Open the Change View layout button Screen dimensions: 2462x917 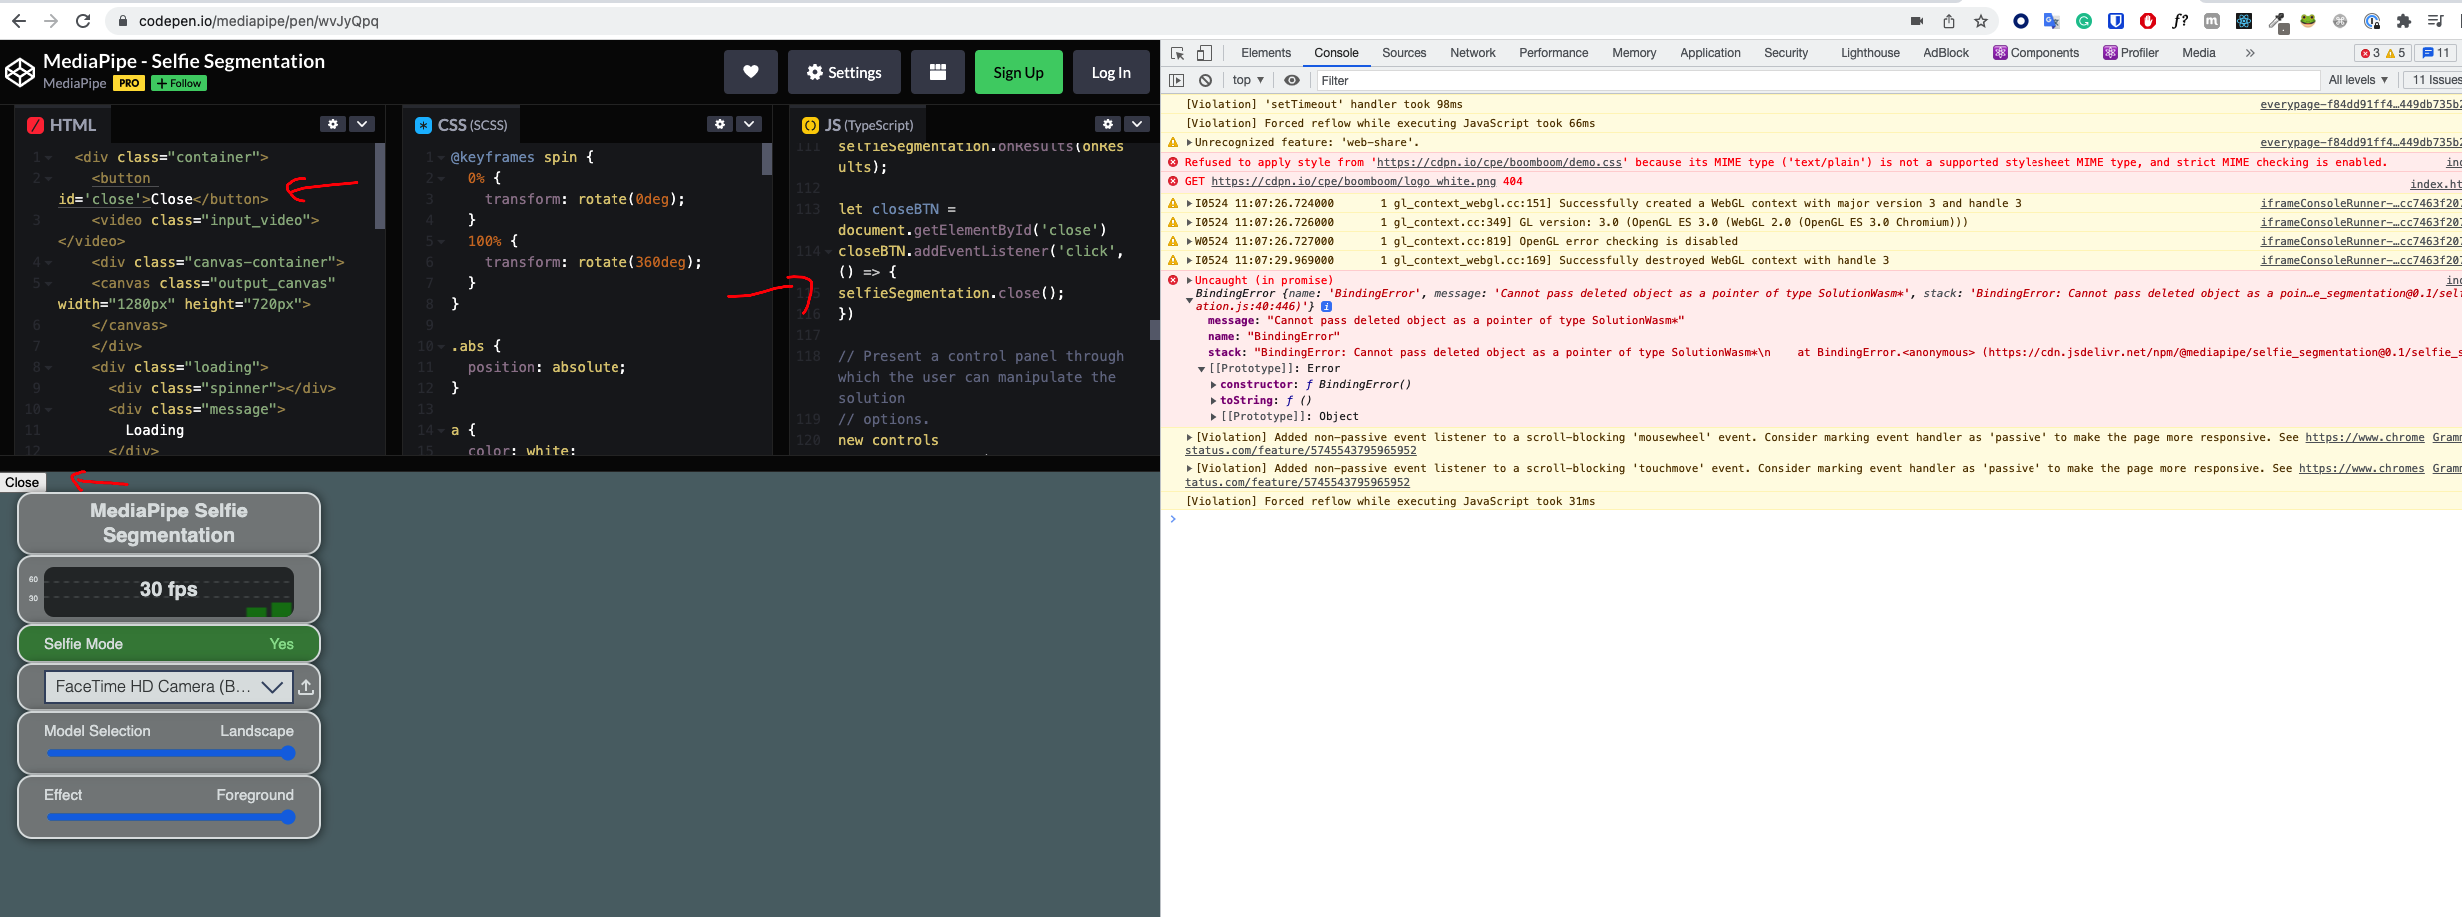coord(937,72)
